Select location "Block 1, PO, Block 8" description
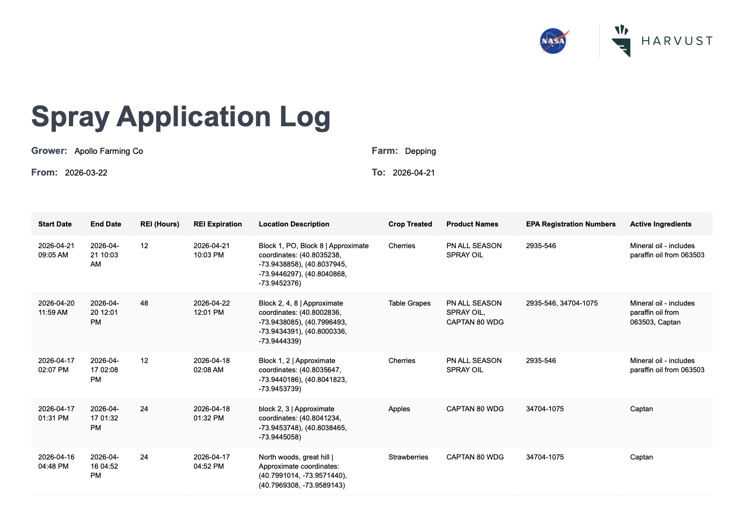The height and width of the screenshot is (518, 738). [314, 264]
